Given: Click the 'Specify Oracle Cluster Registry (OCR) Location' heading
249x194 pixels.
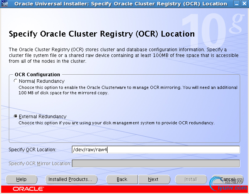Looking at the screenshot, I should pyautogui.click(x=102, y=34).
